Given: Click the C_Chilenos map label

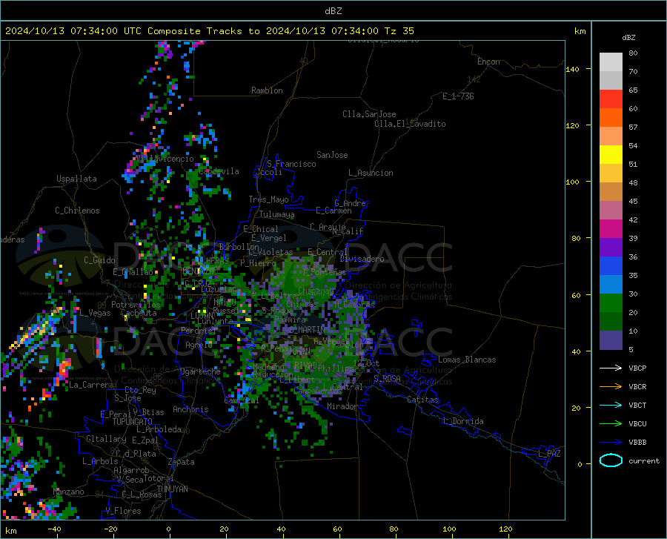Looking at the screenshot, I should [77, 211].
